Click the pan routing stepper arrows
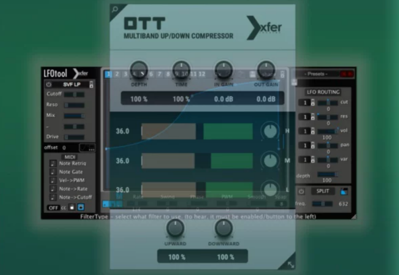 click(313, 145)
